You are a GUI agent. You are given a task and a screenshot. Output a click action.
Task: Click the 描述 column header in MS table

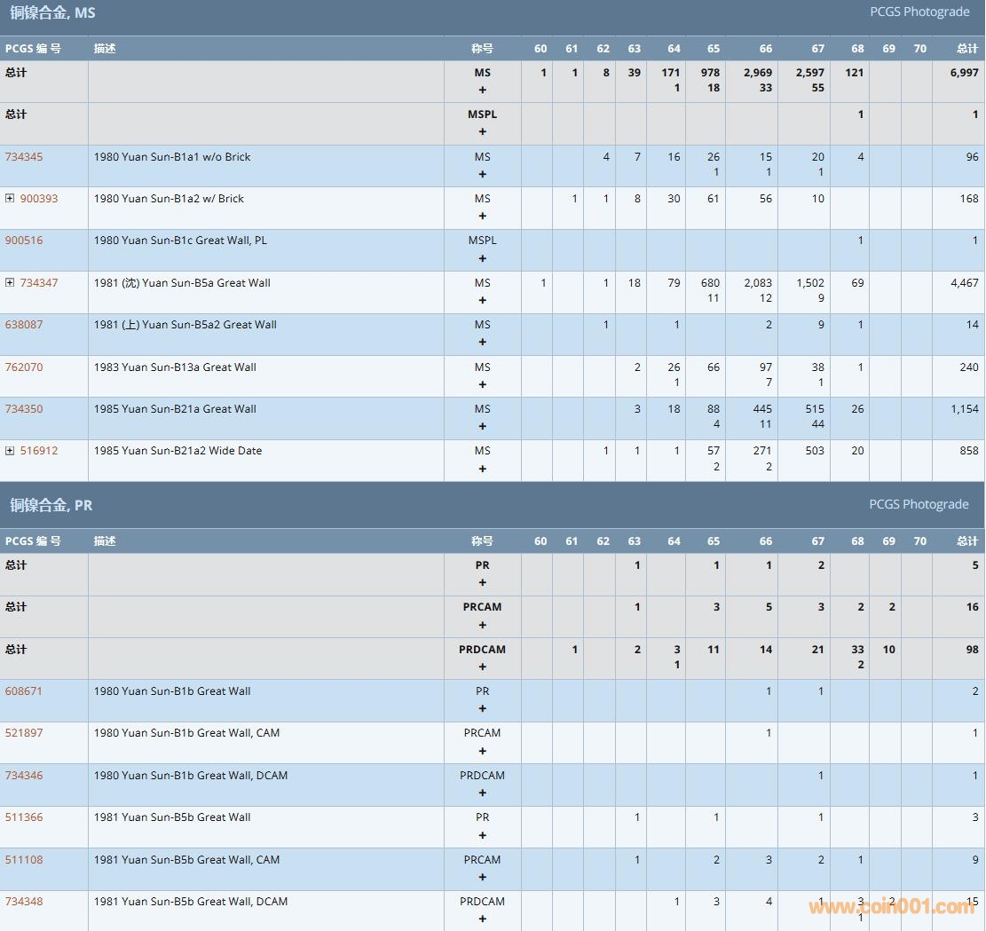(x=105, y=49)
